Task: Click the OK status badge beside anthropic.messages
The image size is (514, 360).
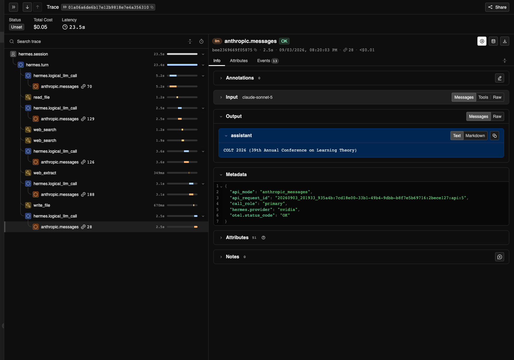Action: tap(284, 41)
